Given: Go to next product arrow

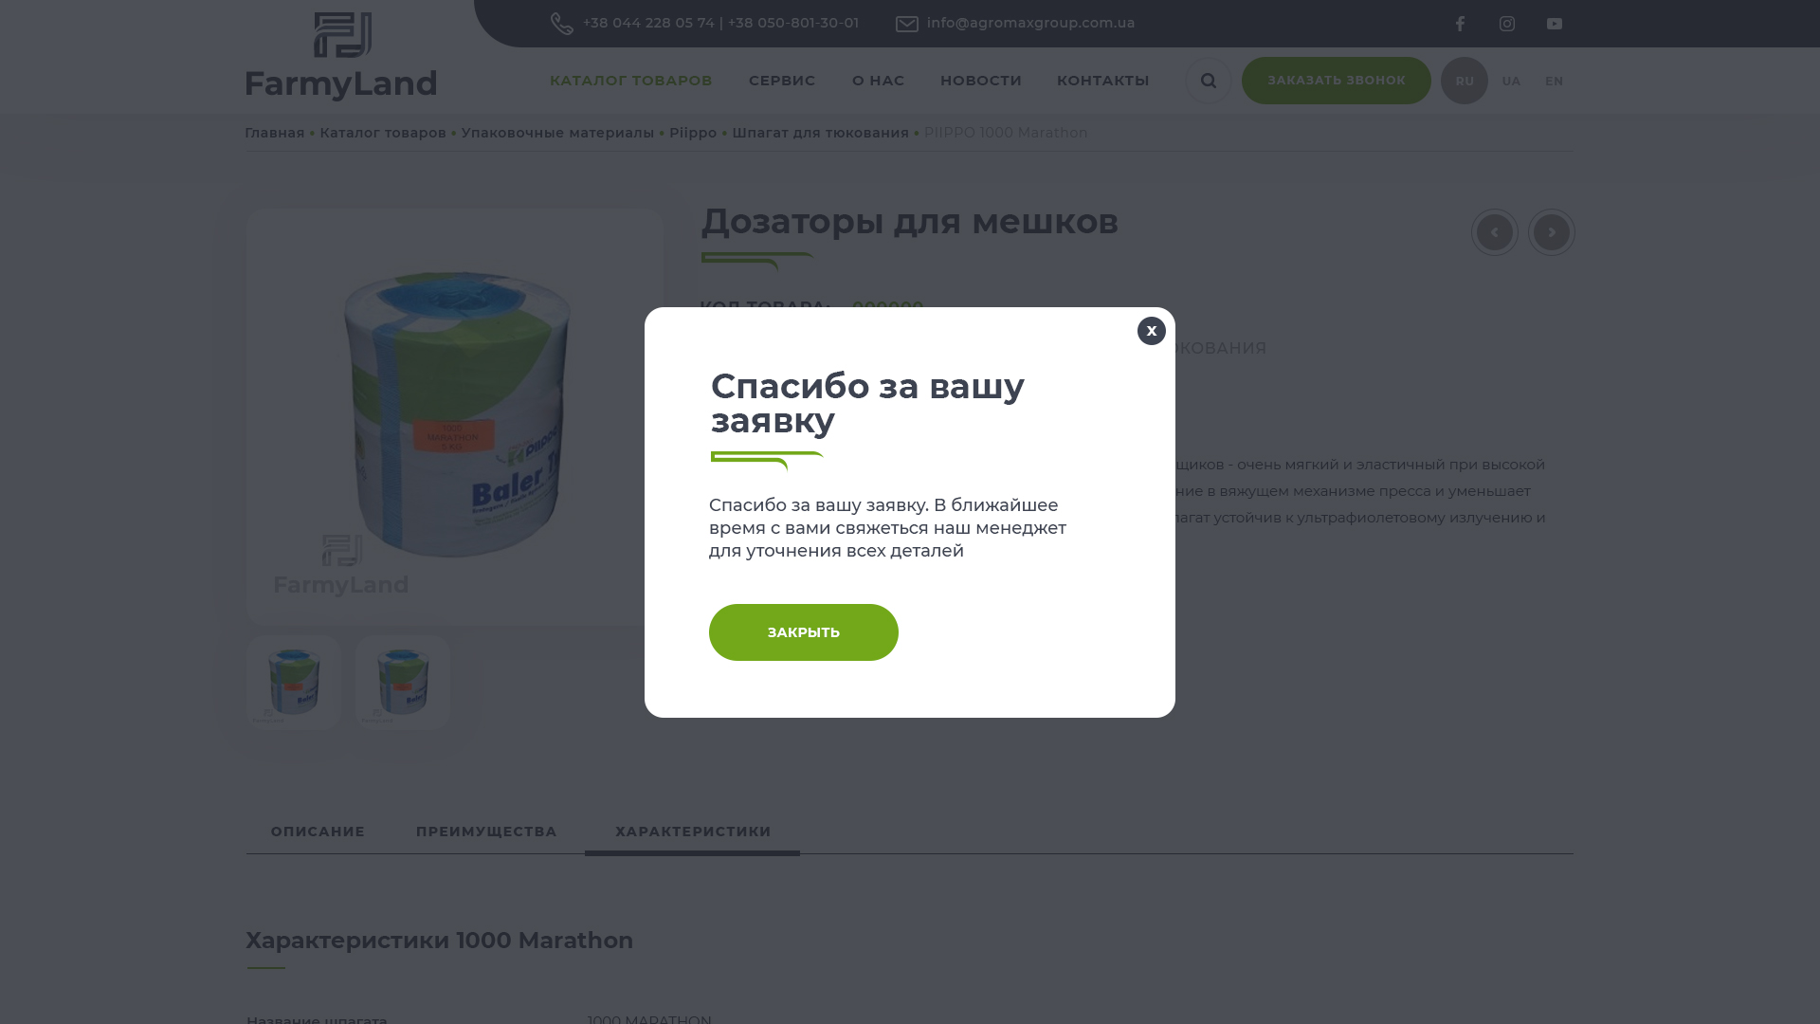Looking at the screenshot, I should (x=1552, y=232).
